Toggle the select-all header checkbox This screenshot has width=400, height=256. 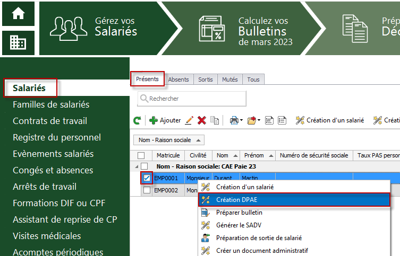(x=141, y=155)
